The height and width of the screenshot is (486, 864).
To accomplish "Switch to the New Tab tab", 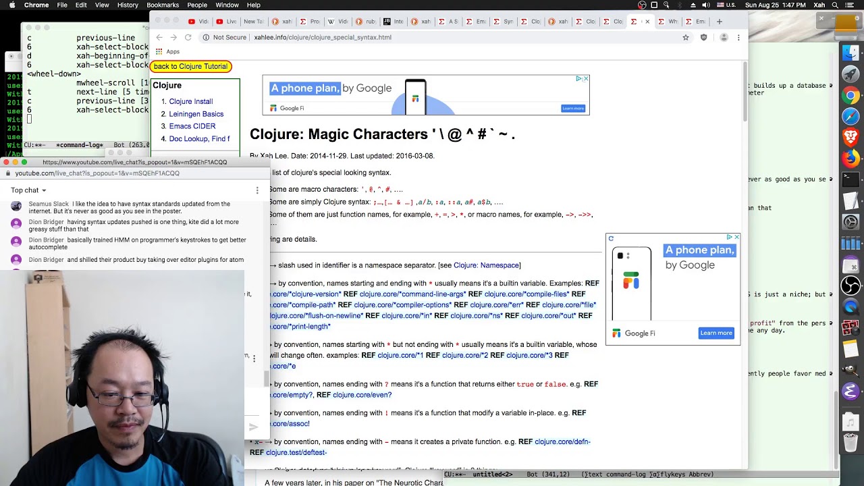I will point(253,22).
